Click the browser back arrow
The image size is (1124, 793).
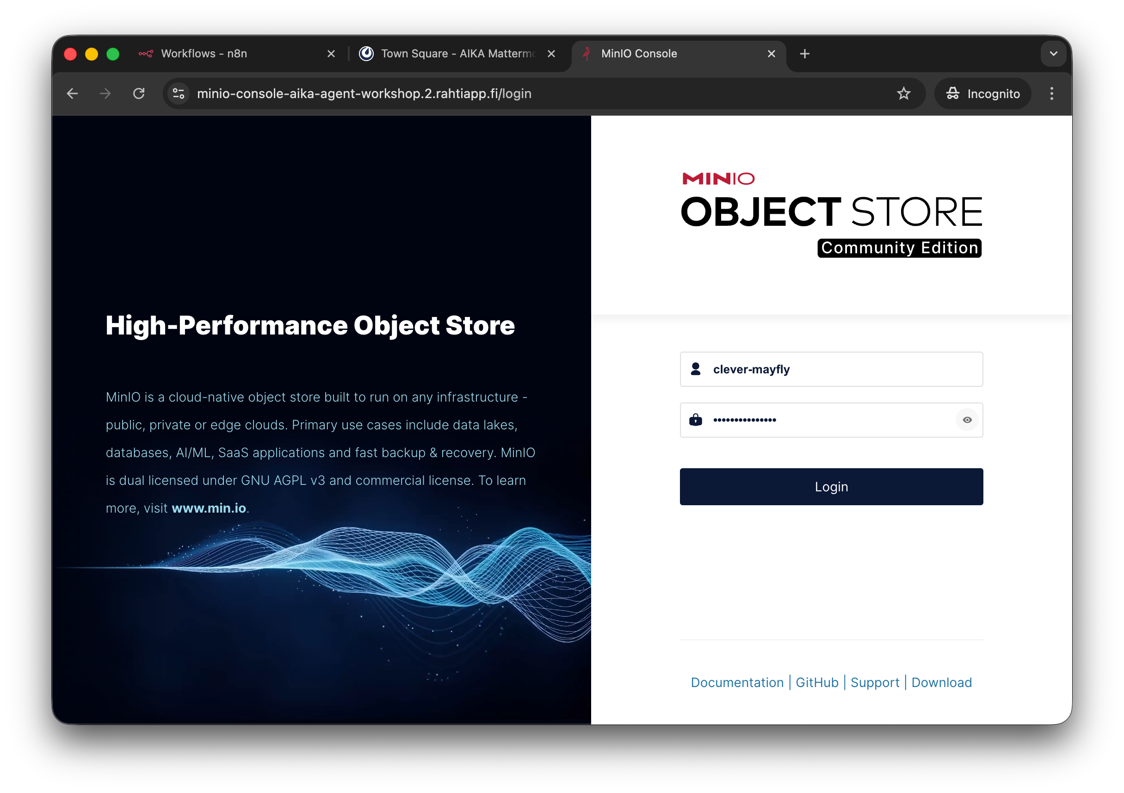pyautogui.click(x=73, y=93)
